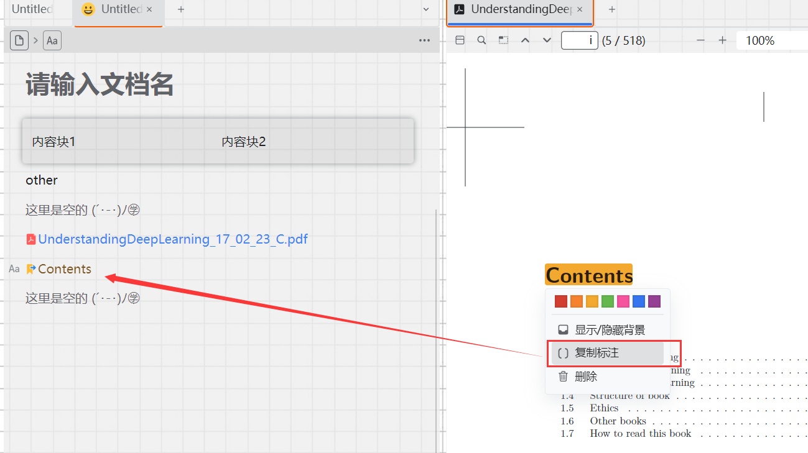Go to next PDF page
The height and width of the screenshot is (453, 808).
click(547, 40)
